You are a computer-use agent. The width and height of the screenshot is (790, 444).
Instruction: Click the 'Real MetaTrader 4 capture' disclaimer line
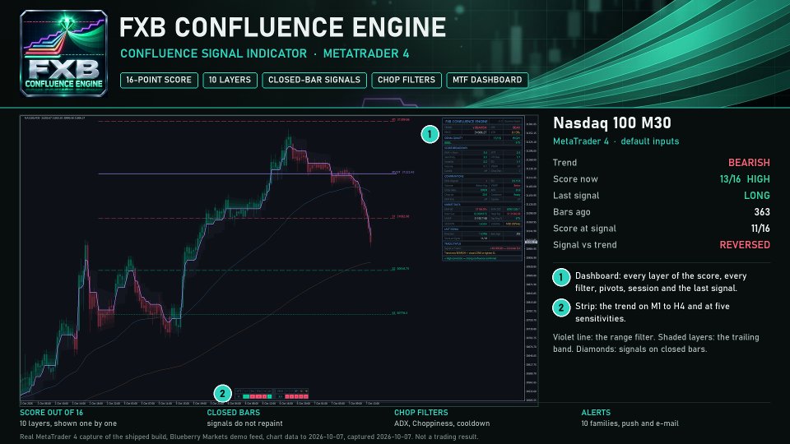click(249, 437)
